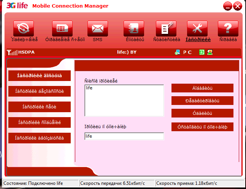Select the fifth left menu item, autostart settings
Viewport: 246px width, 189px height.
40,138
